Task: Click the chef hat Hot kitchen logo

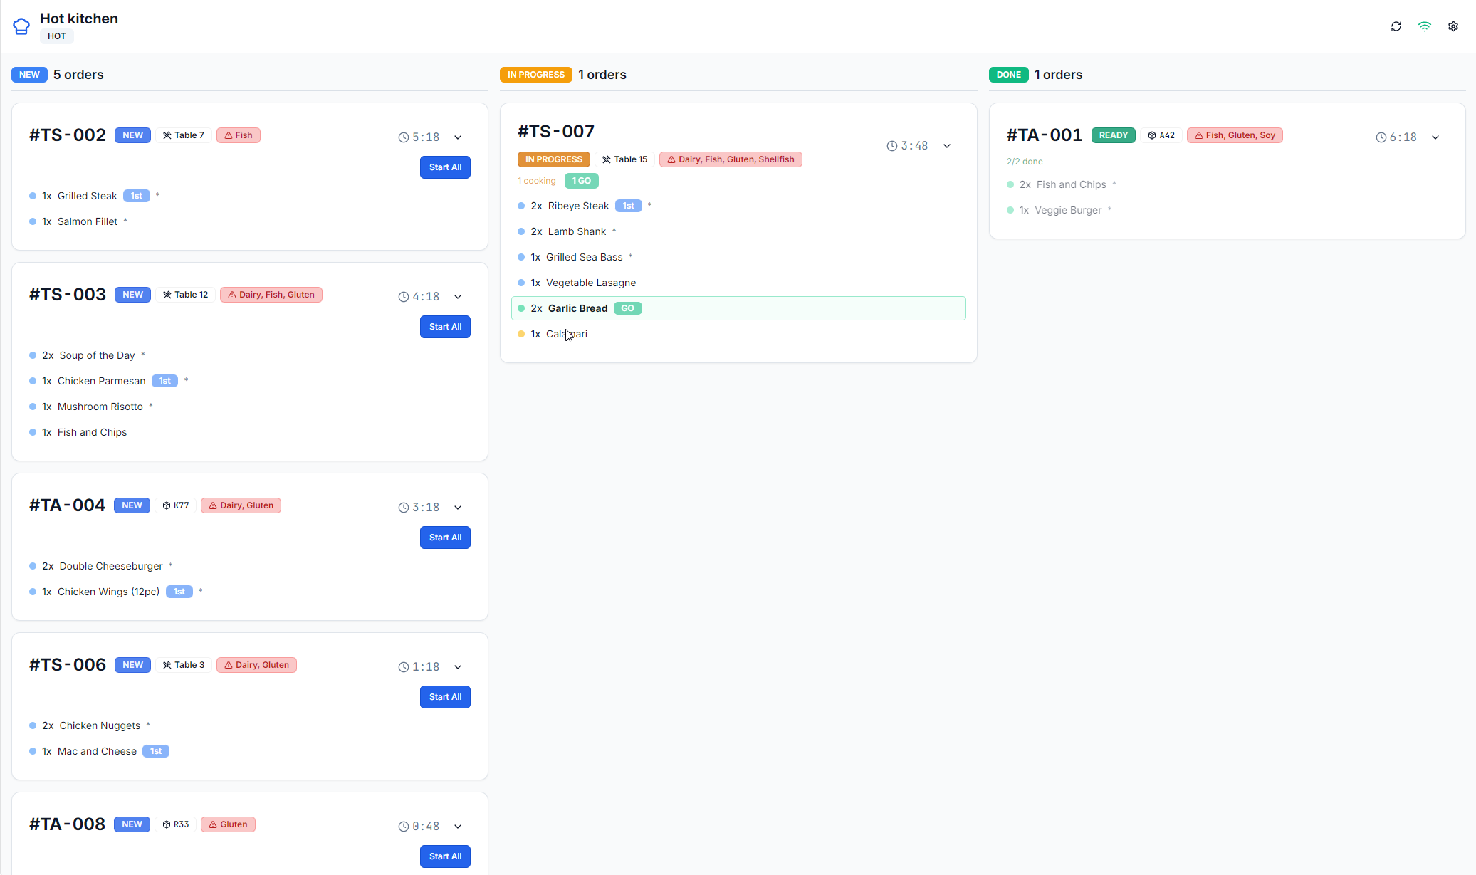Action: pos(21,26)
